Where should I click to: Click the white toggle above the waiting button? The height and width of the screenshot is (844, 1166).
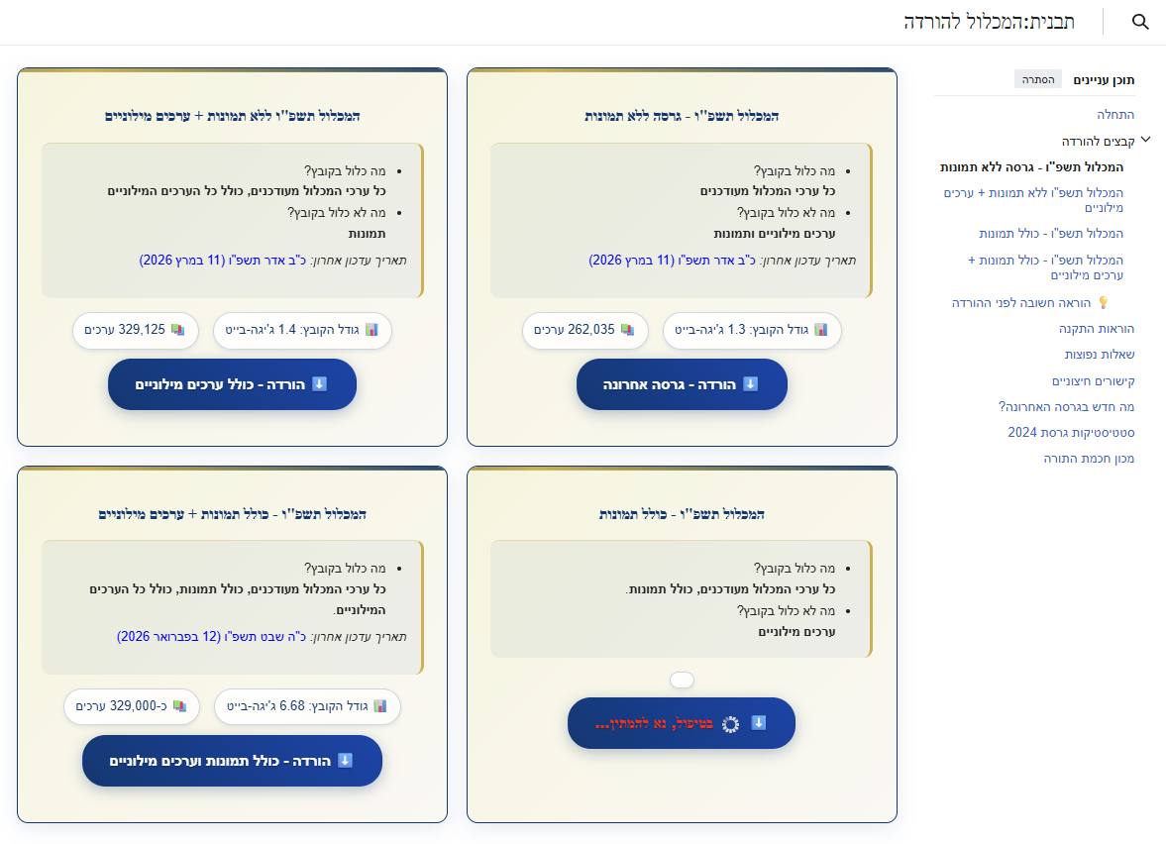[682, 680]
